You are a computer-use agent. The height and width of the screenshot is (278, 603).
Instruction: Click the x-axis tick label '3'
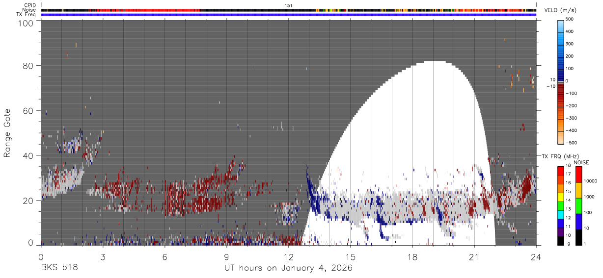(103, 256)
